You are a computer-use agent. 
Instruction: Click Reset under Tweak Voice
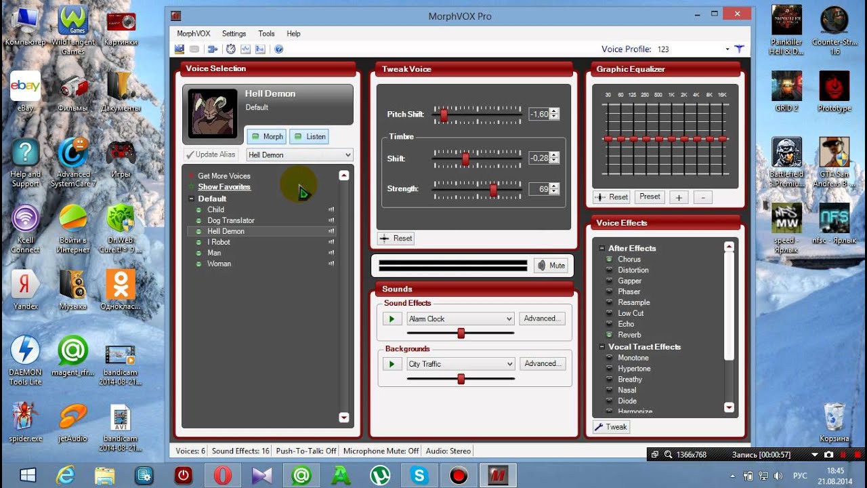coord(396,239)
